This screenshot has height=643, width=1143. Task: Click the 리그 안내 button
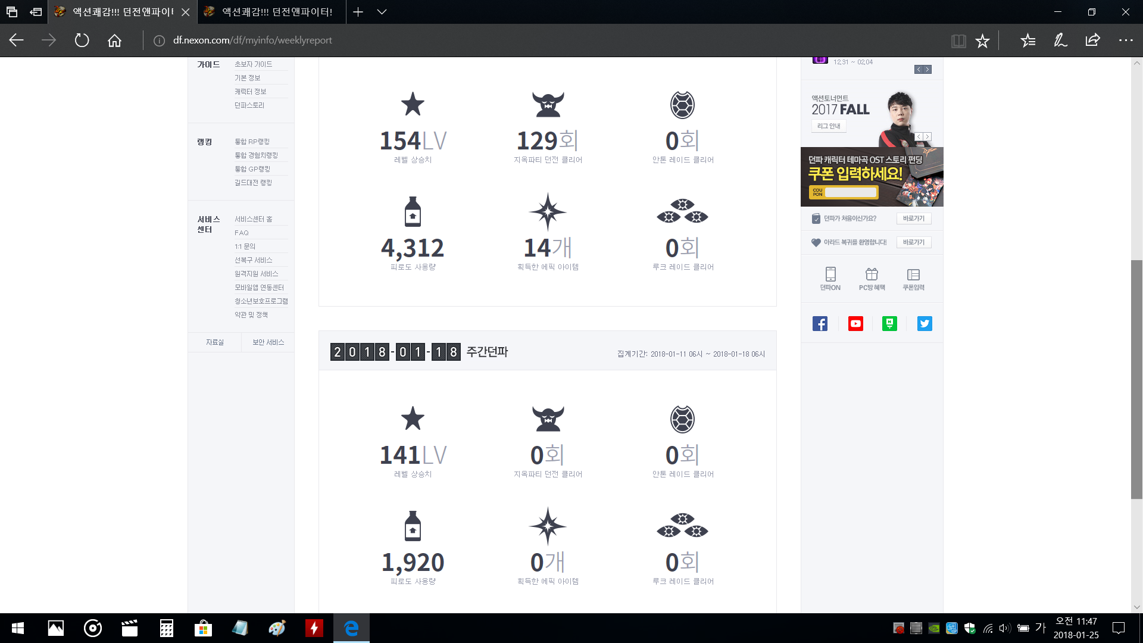(828, 126)
